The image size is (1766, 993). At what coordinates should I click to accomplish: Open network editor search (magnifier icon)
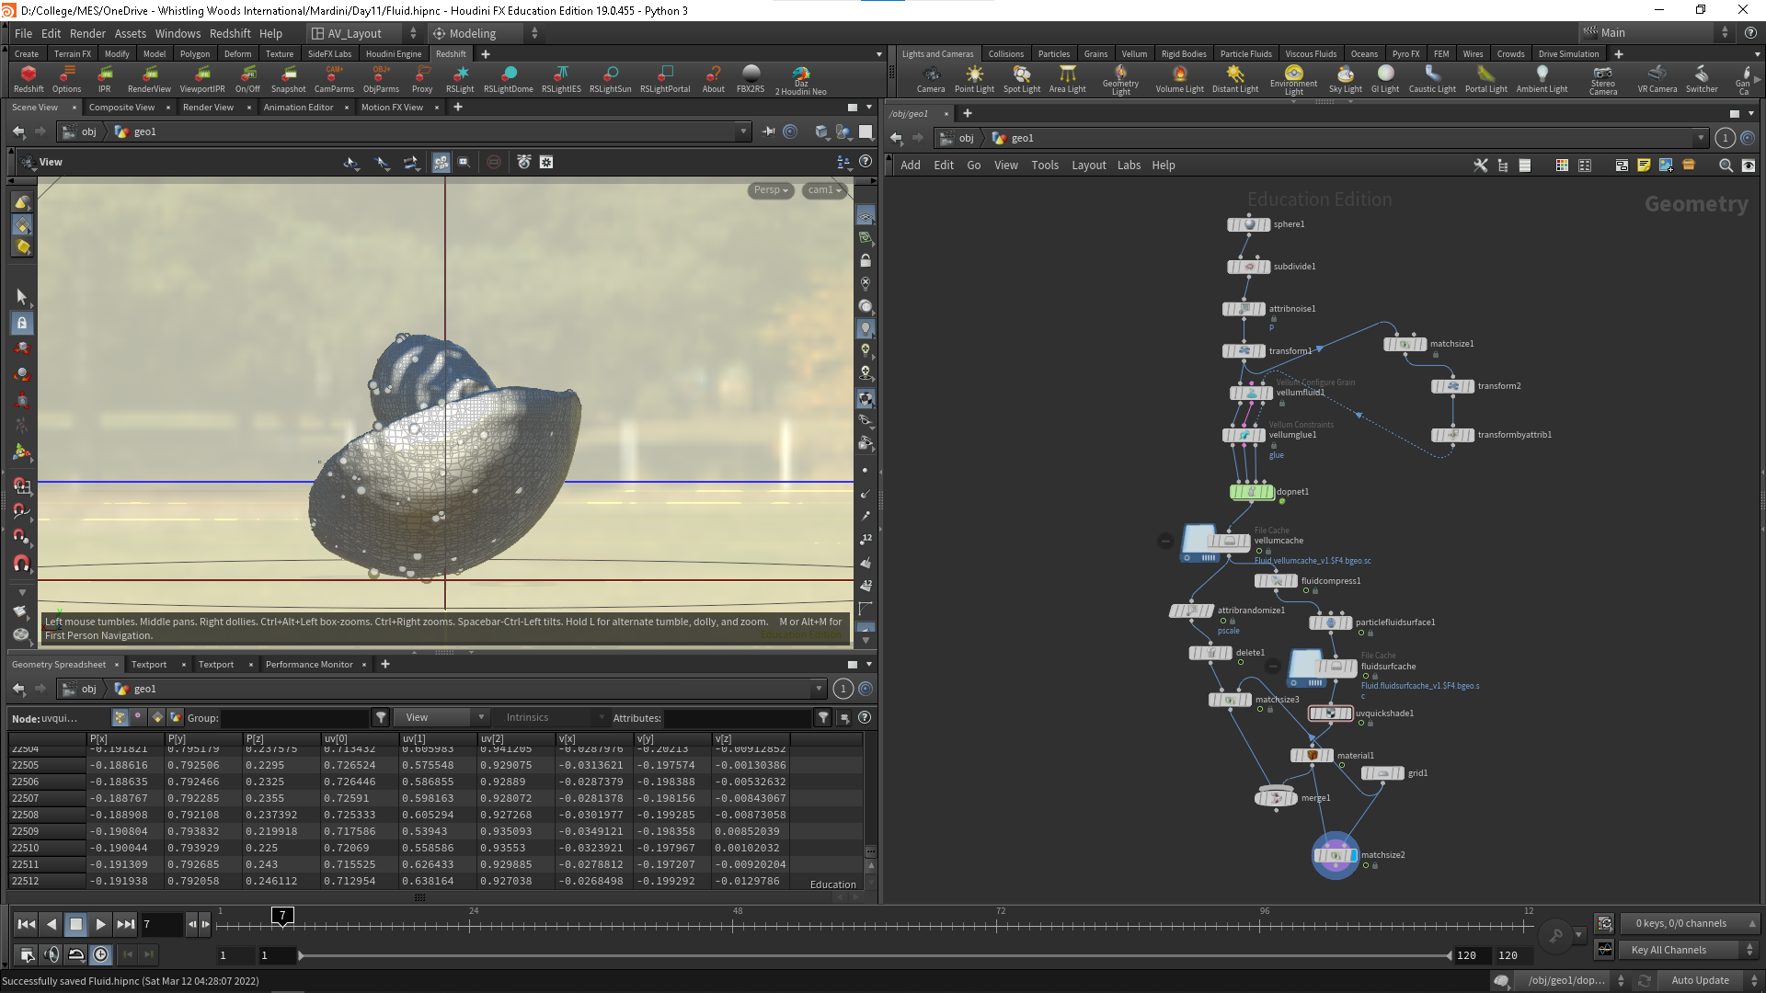coord(1726,165)
